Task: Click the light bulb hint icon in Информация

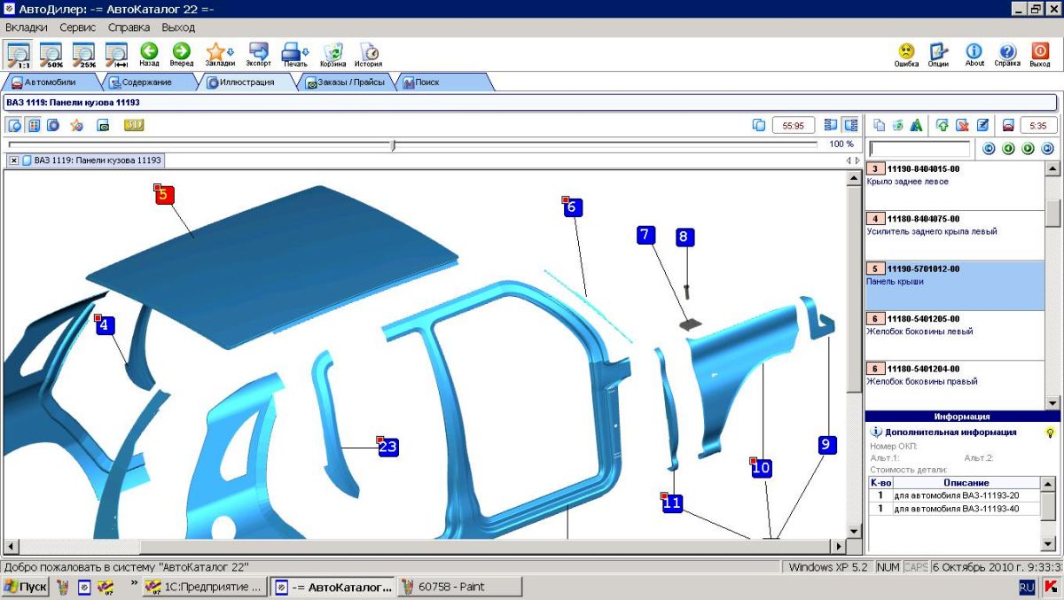Action: [1050, 432]
